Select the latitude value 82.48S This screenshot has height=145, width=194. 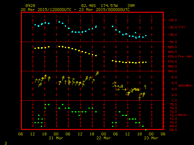[89, 6]
